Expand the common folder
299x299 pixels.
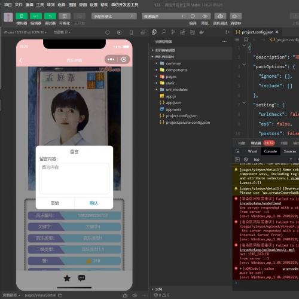click(x=191, y=63)
